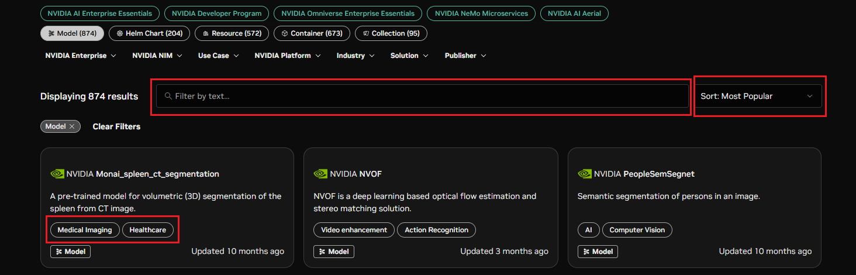The width and height of the screenshot is (856, 275).
Task: Select NVIDIA AI Aerial tag
Action: click(x=574, y=13)
